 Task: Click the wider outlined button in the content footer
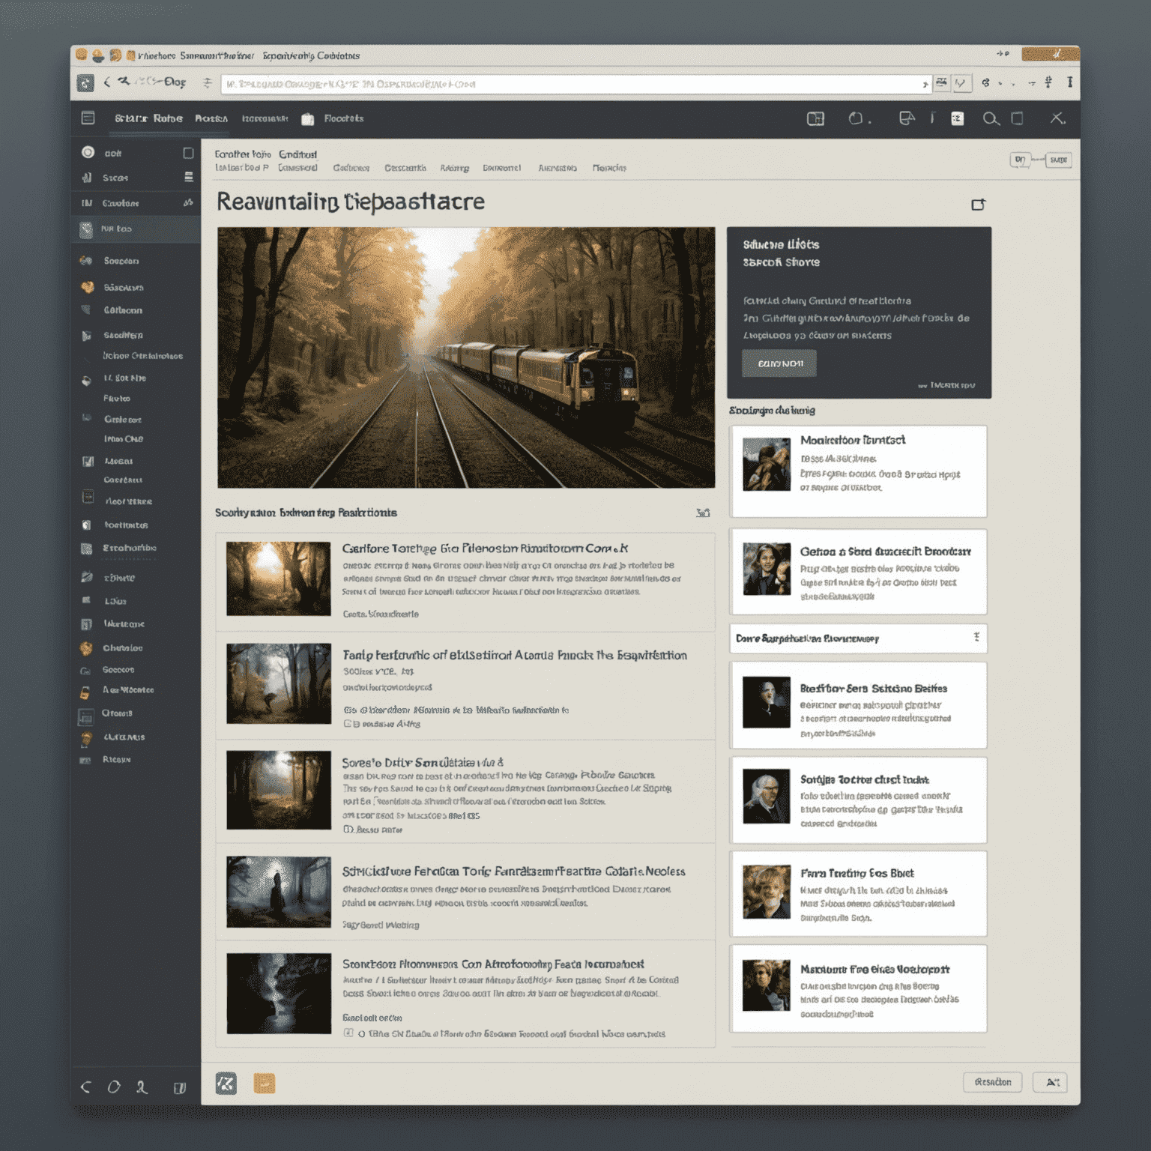pyautogui.click(x=992, y=1082)
